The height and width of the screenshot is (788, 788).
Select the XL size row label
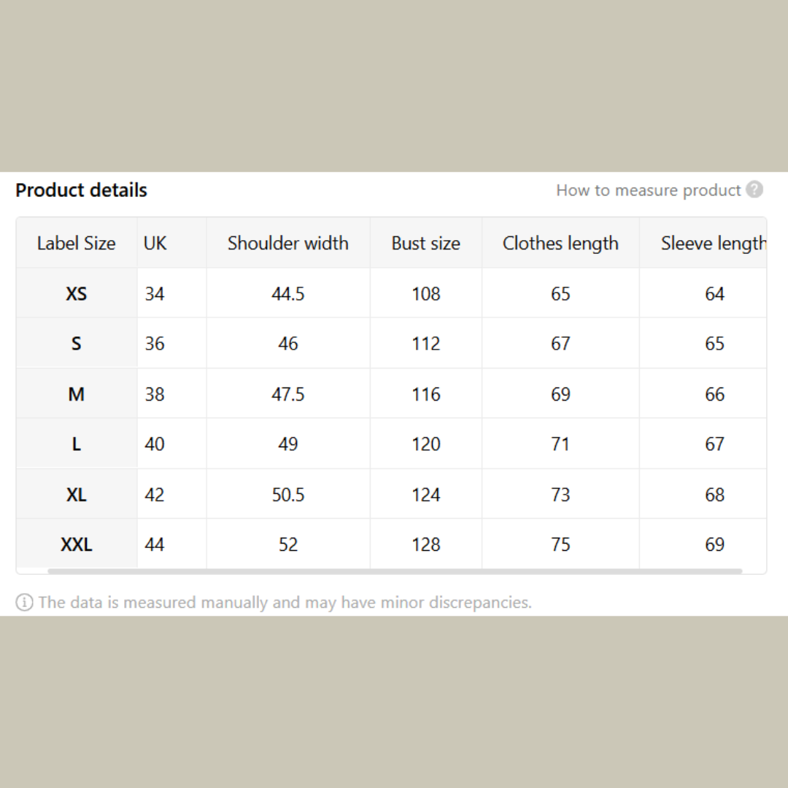(x=77, y=495)
